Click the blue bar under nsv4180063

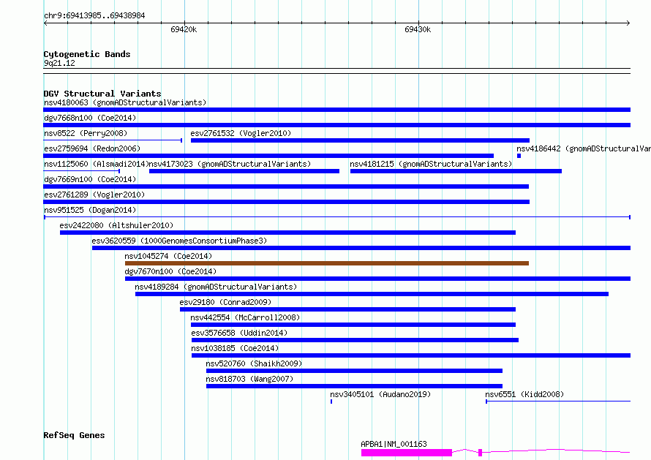[x=336, y=110]
